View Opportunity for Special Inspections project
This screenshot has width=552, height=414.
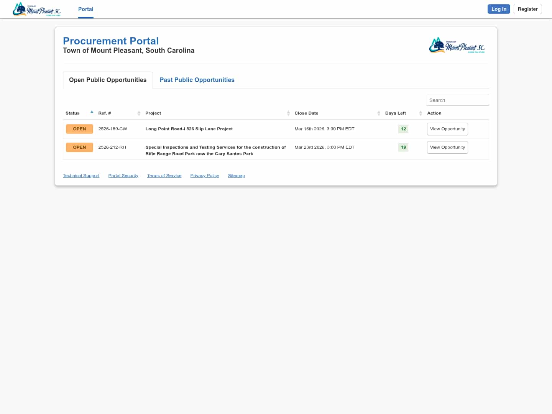[x=447, y=147]
